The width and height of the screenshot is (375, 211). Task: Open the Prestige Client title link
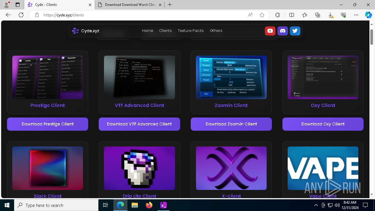pyautogui.click(x=47, y=105)
